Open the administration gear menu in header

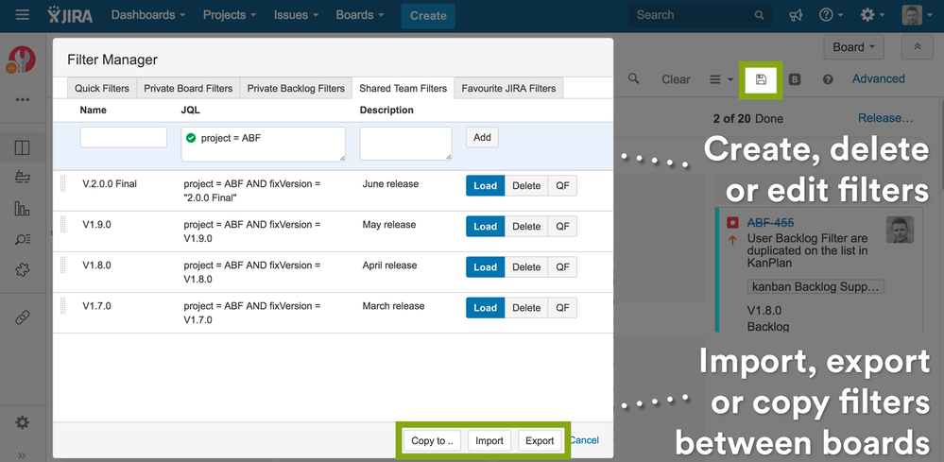pos(872,16)
